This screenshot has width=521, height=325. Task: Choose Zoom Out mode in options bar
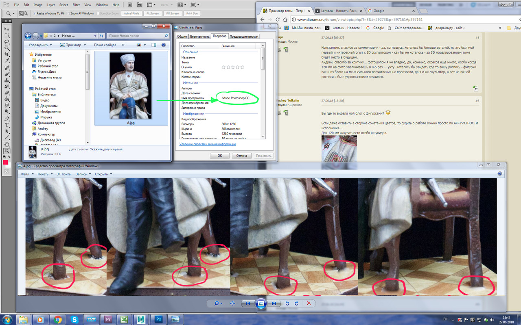tap(27, 13)
